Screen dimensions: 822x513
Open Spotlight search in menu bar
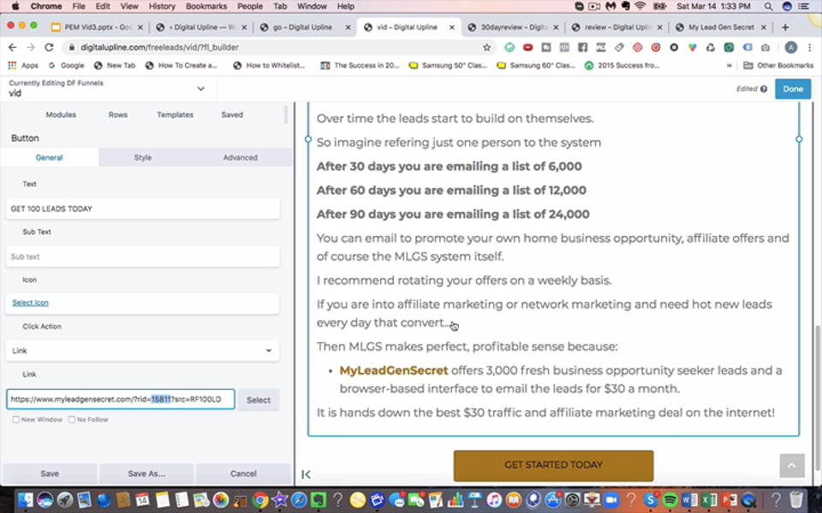[x=768, y=6]
